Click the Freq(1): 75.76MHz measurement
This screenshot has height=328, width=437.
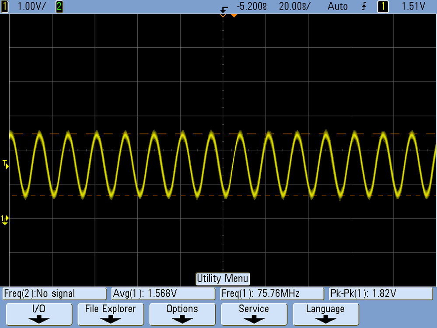[x=272, y=294]
